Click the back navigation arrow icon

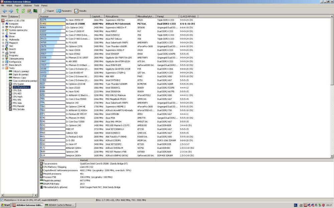click(x=5, y=11)
